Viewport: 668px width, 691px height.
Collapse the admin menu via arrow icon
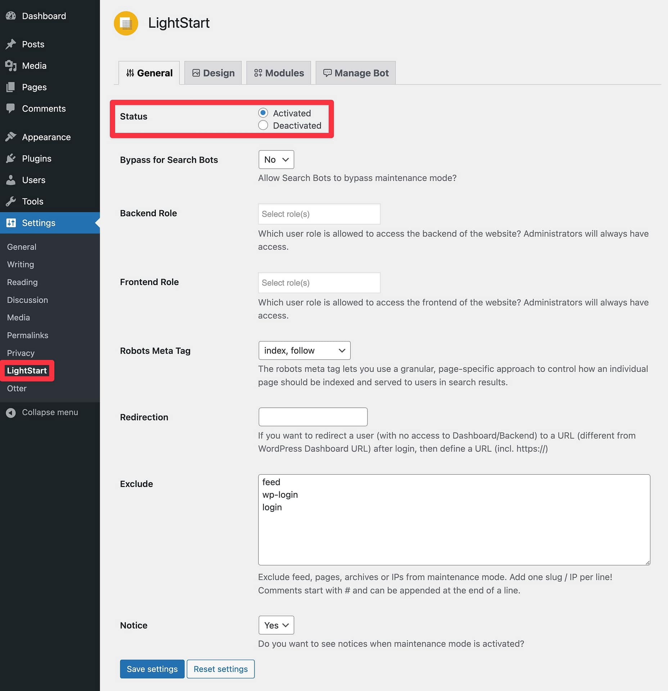pos(11,412)
